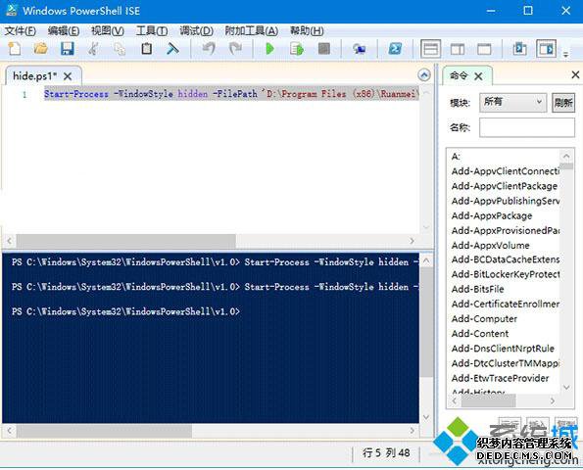583x470 pixels.
Task: Toggle Show script pane right layout
Action: 458,49
